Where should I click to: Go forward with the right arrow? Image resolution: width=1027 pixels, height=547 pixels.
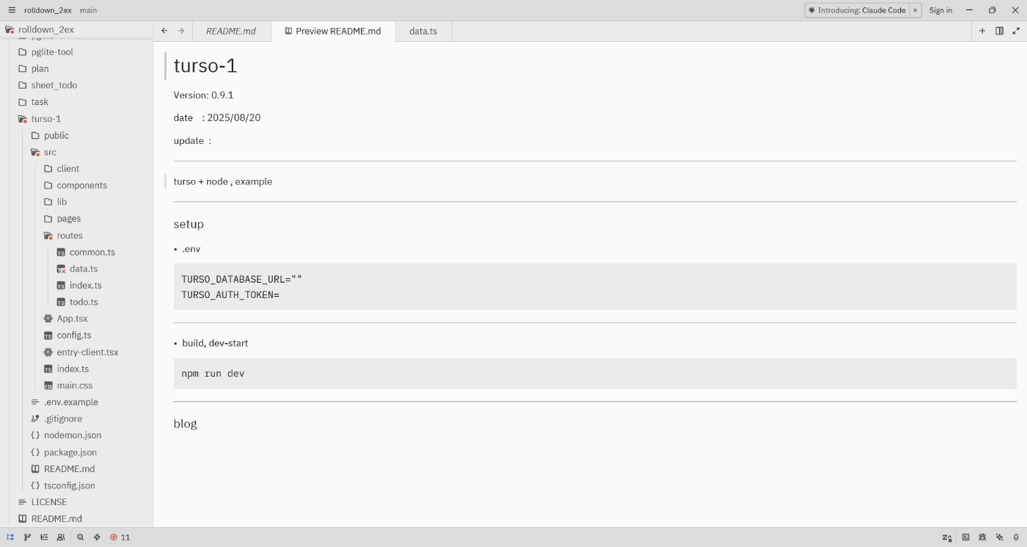coord(181,31)
